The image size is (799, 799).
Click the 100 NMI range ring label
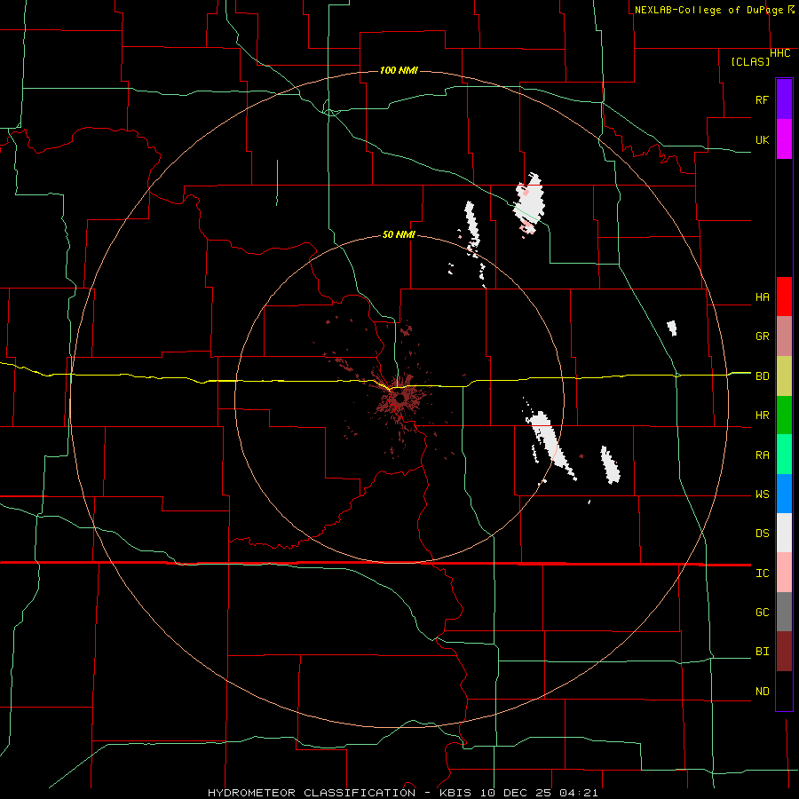point(399,70)
